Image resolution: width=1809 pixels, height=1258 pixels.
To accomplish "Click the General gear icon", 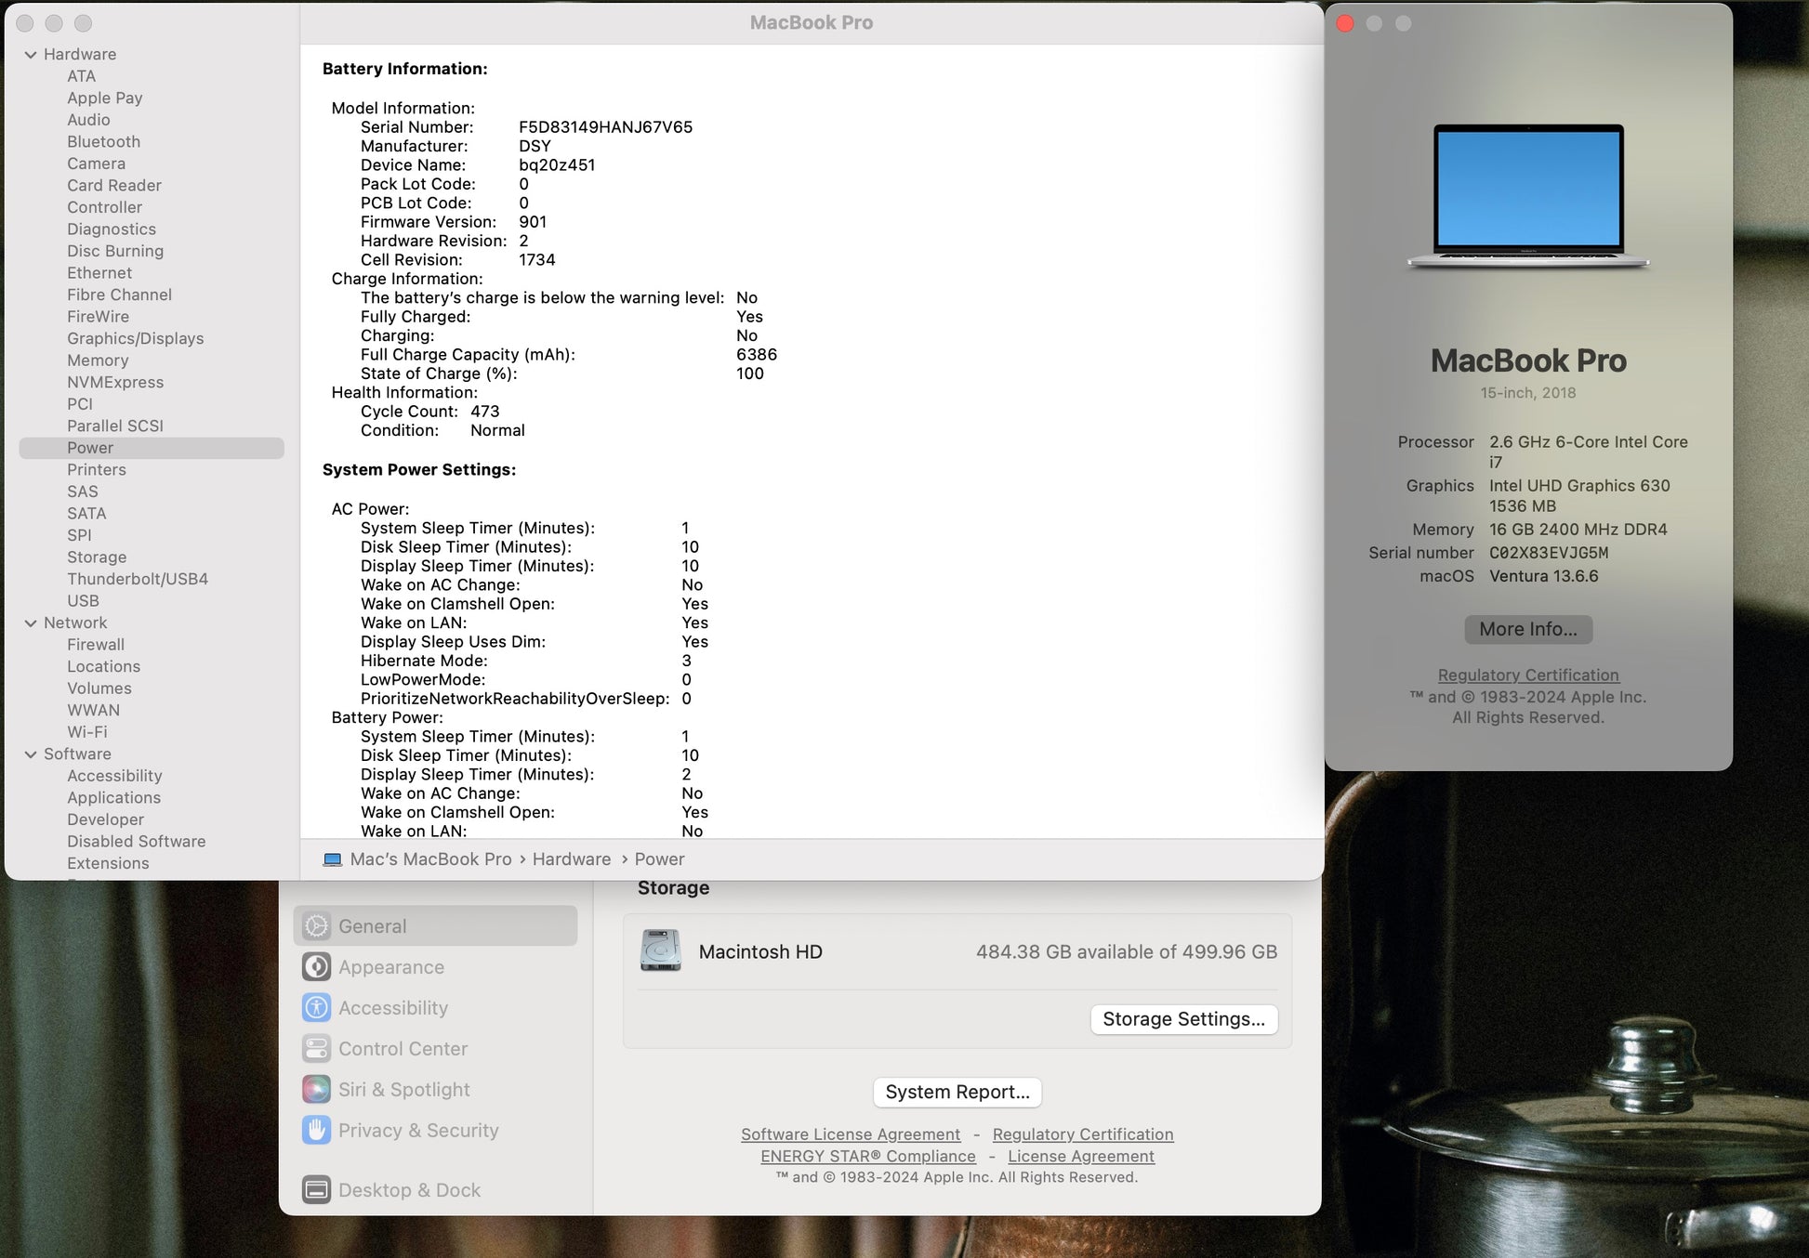I will coord(316,926).
